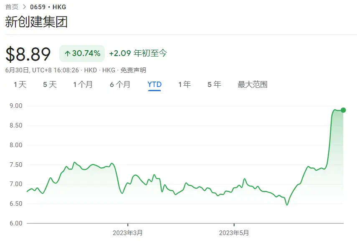Select the 6个月 range tab

click(x=120, y=84)
